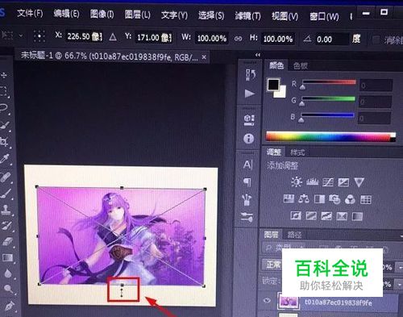
Task: Add a Hue/Saturation adjustment
Action: (x=289, y=199)
